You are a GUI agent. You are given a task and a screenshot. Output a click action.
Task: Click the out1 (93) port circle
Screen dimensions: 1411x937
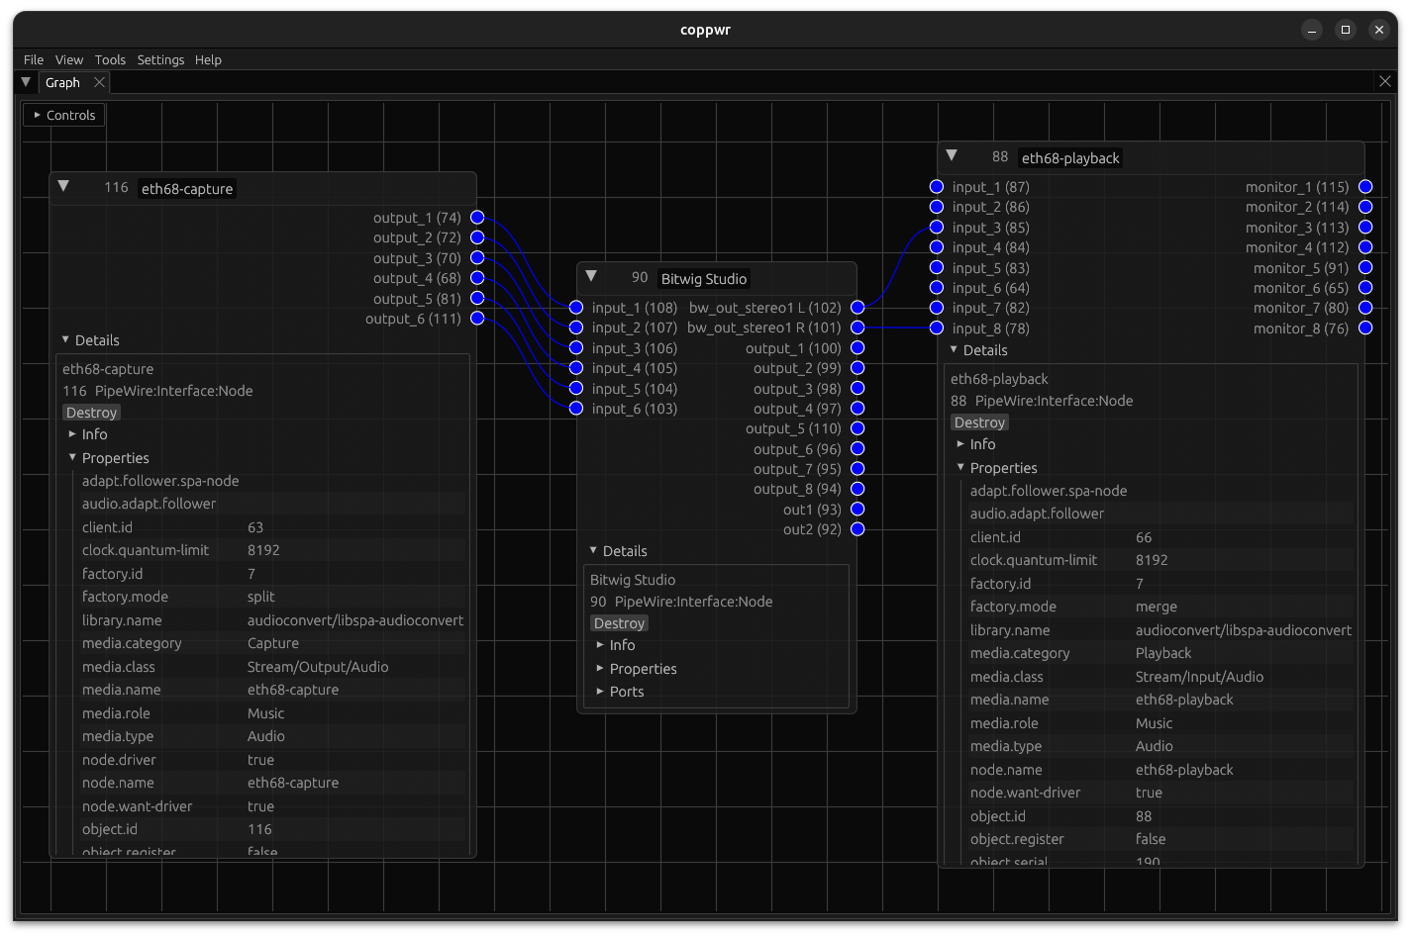click(x=857, y=510)
